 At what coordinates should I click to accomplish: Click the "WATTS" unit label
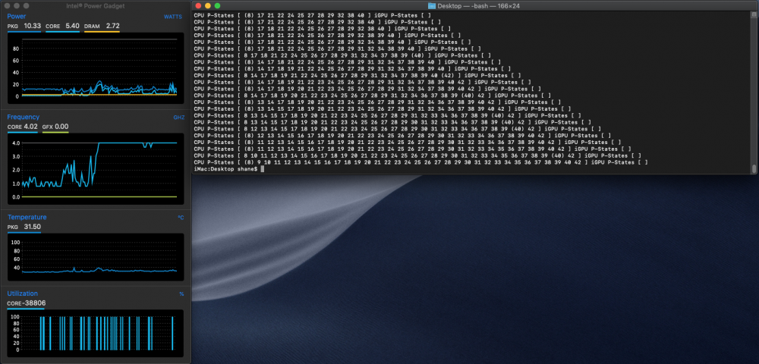tap(173, 17)
